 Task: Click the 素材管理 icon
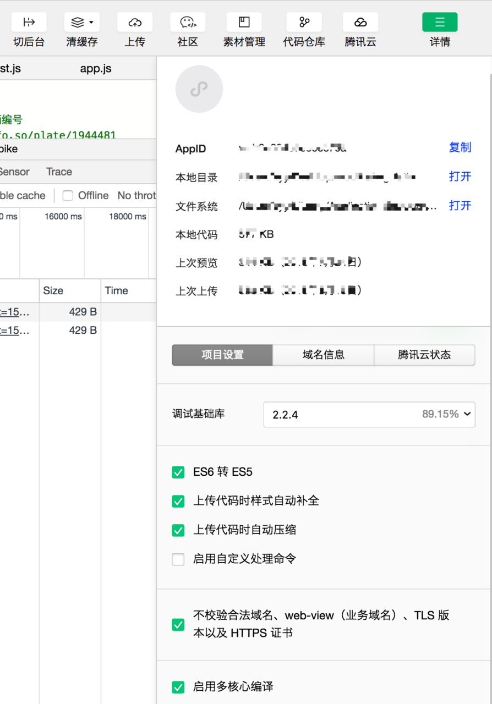[244, 22]
